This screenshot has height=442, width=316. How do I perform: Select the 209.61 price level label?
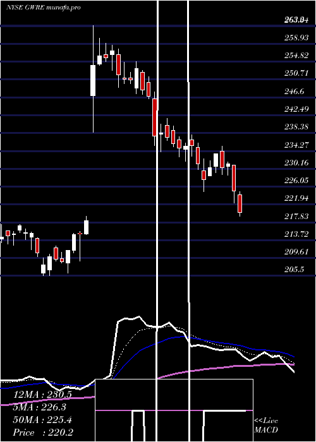pos(296,252)
